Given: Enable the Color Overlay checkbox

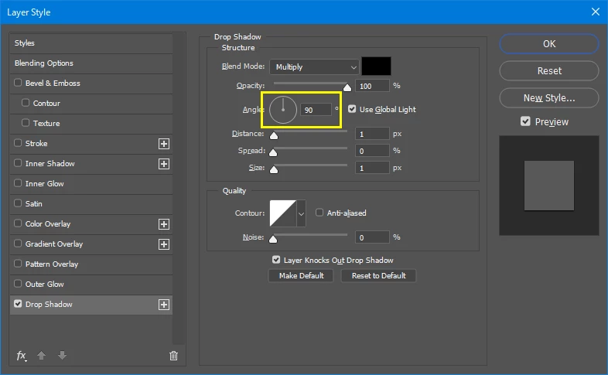Looking at the screenshot, I should tap(18, 223).
